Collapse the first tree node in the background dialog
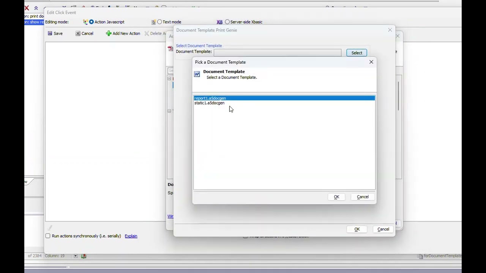486x273 pixels. tap(169, 78)
